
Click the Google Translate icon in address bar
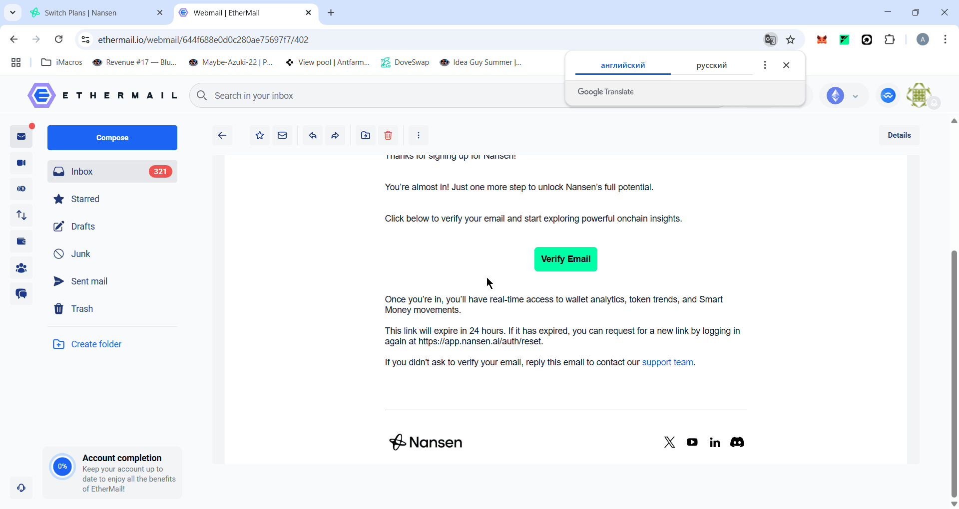770,39
